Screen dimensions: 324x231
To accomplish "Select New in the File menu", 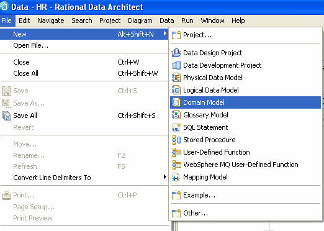I will coord(84,34).
